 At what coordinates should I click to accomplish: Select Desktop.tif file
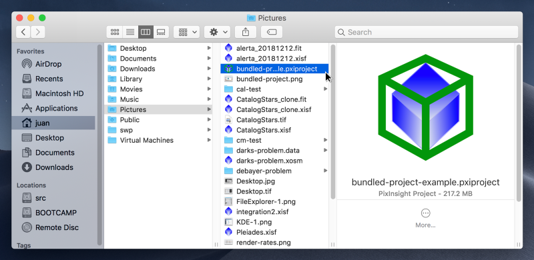click(274, 191)
